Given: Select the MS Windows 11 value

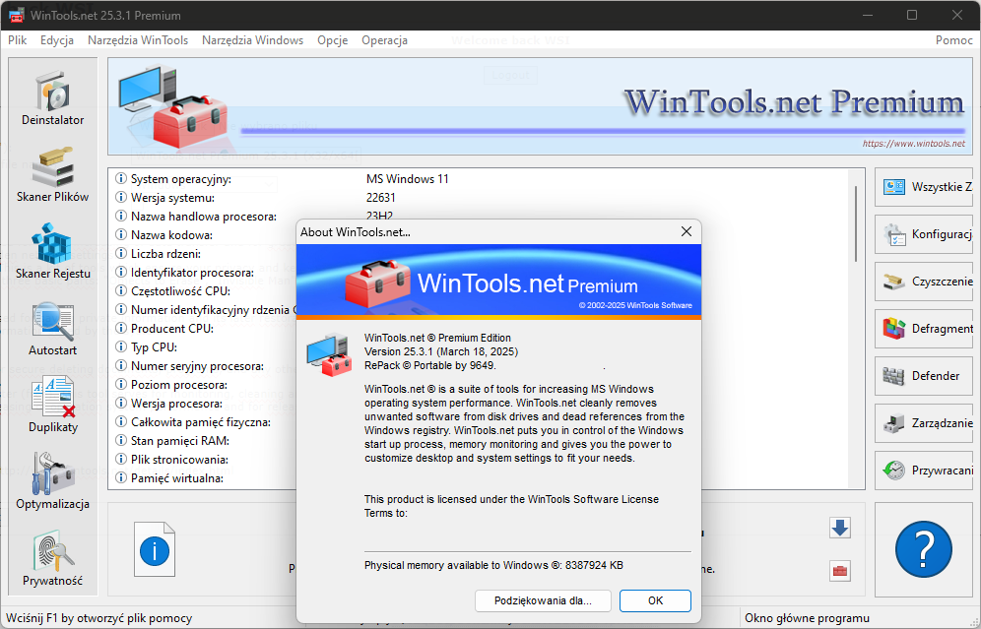Looking at the screenshot, I should coord(408,179).
